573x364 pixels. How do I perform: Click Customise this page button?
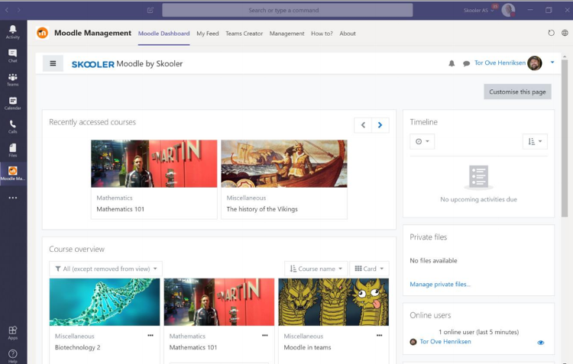tap(517, 92)
